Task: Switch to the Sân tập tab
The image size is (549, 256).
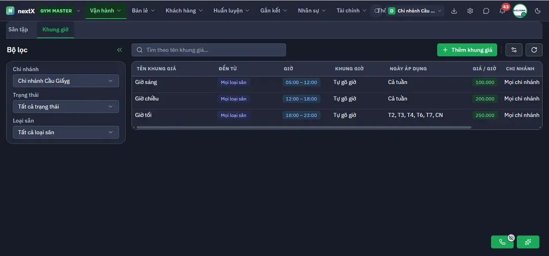Action: [x=18, y=30]
